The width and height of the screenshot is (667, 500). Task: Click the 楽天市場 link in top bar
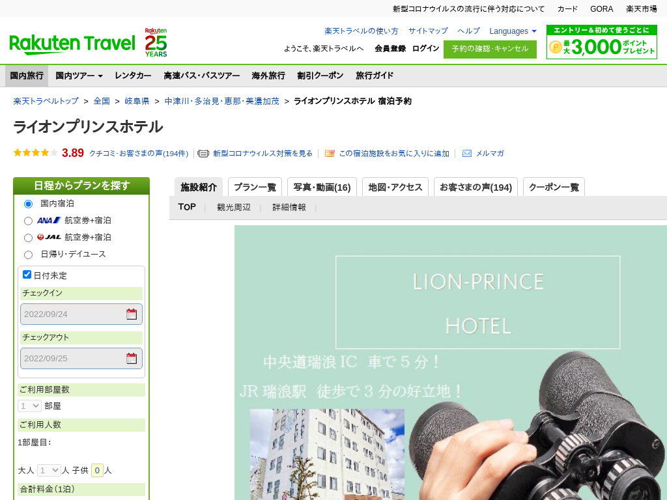click(642, 9)
